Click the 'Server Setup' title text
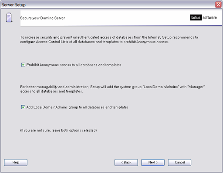This screenshot has width=223, height=173. click(14, 5)
